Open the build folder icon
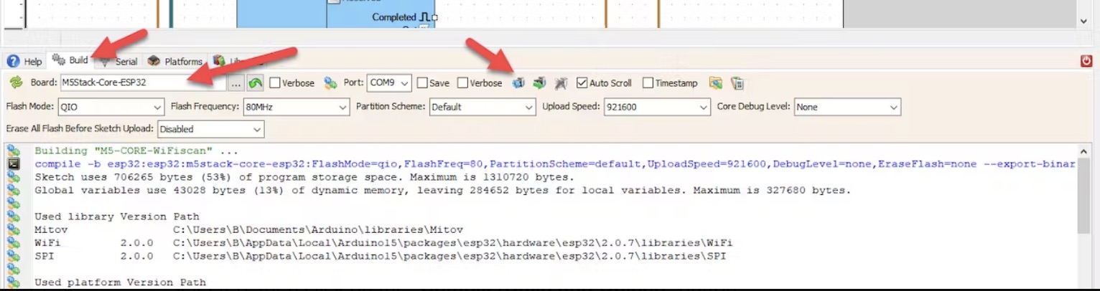Viewport: 1100px width, 291px height. pos(715,83)
